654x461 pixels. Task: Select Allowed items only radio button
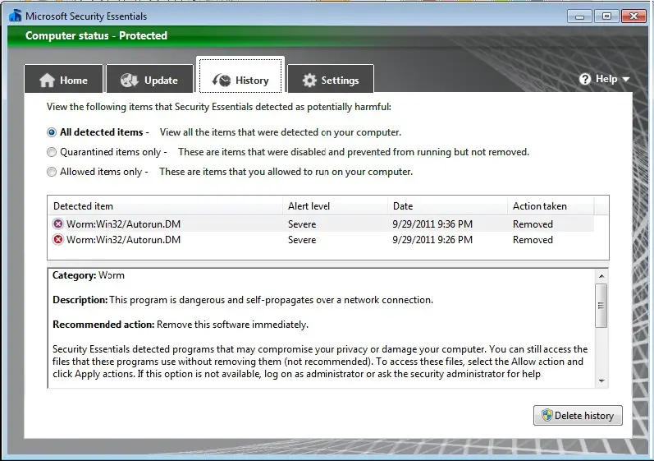point(52,172)
